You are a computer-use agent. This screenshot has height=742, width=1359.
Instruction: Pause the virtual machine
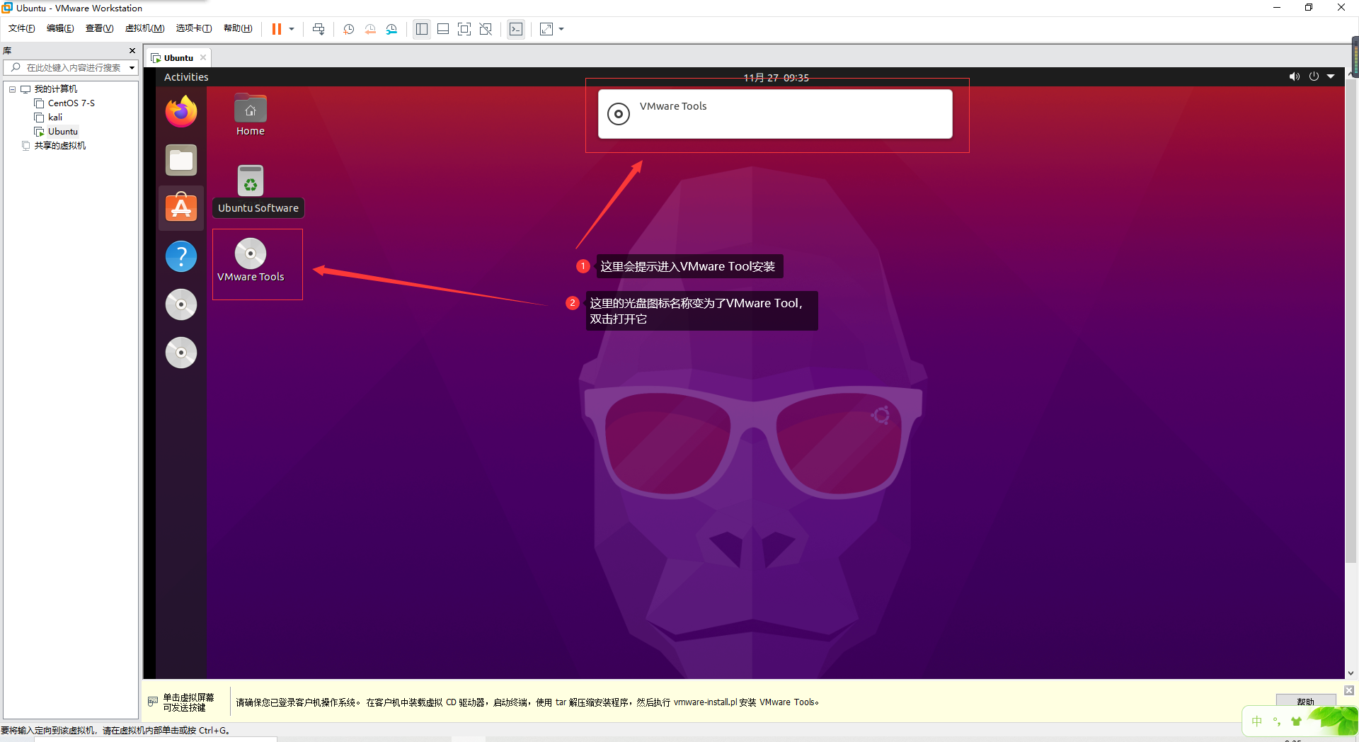[277, 29]
